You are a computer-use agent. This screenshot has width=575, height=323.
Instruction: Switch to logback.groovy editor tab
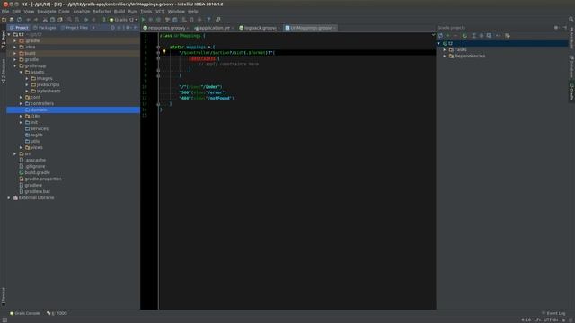point(259,28)
